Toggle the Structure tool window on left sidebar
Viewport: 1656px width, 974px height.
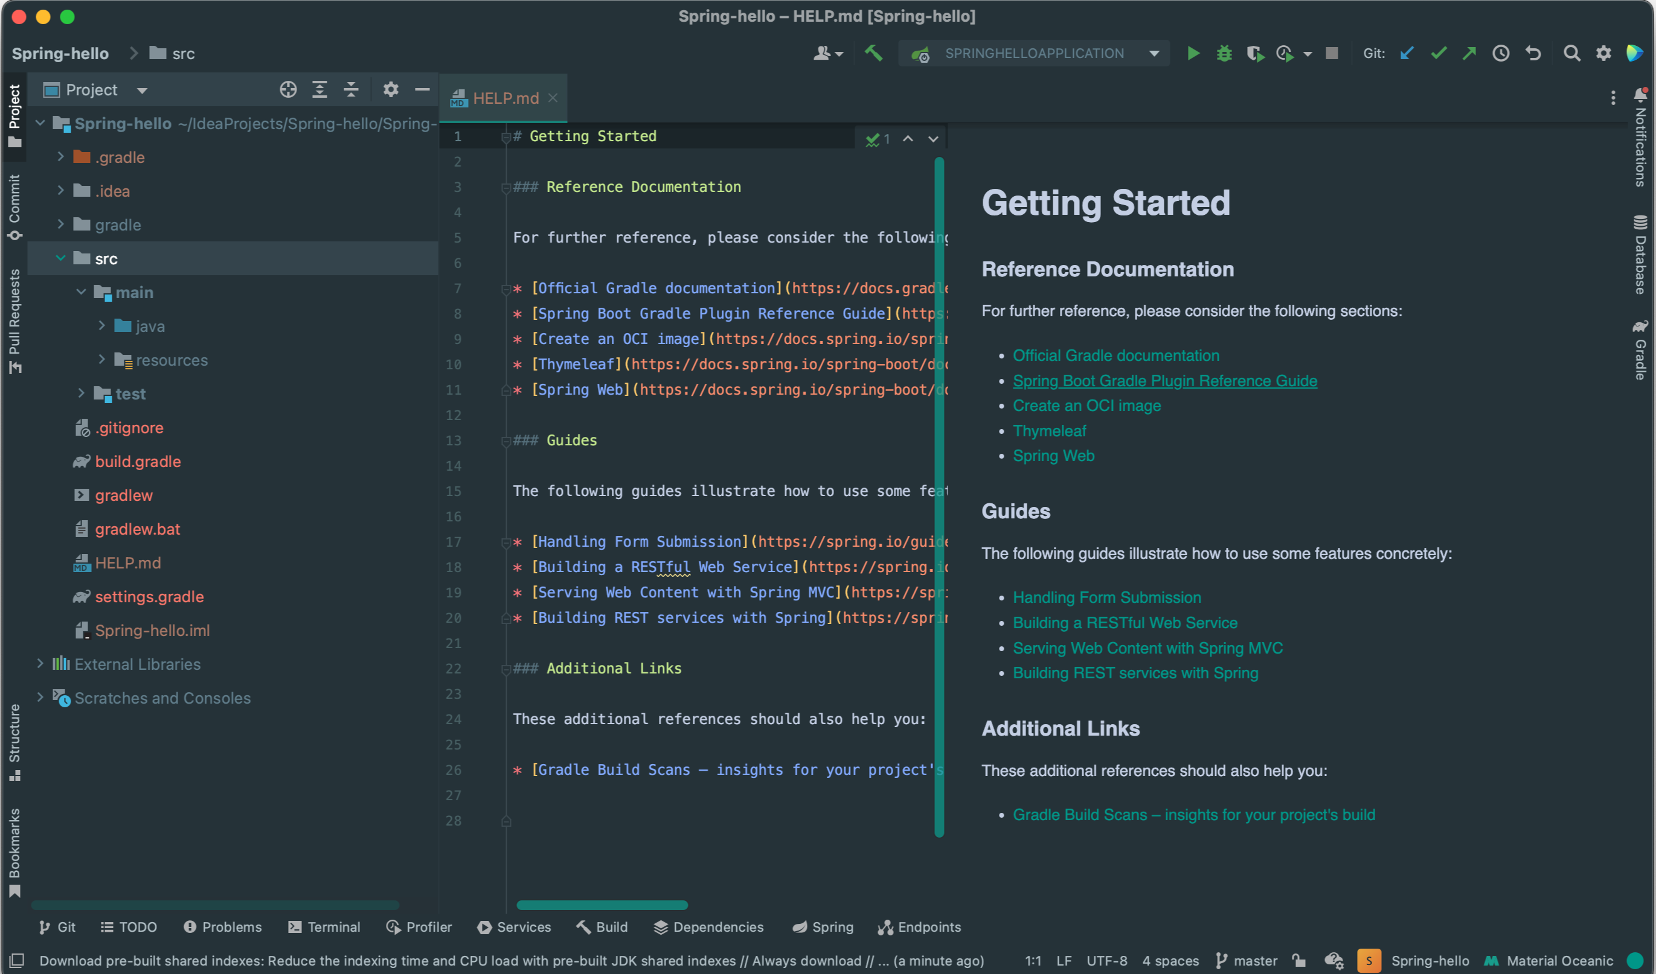click(14, 742)
